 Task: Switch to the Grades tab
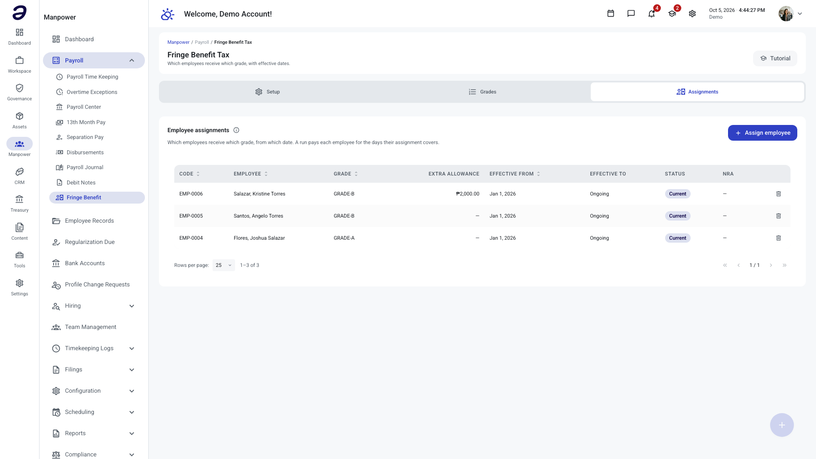[x=482, y=92]
